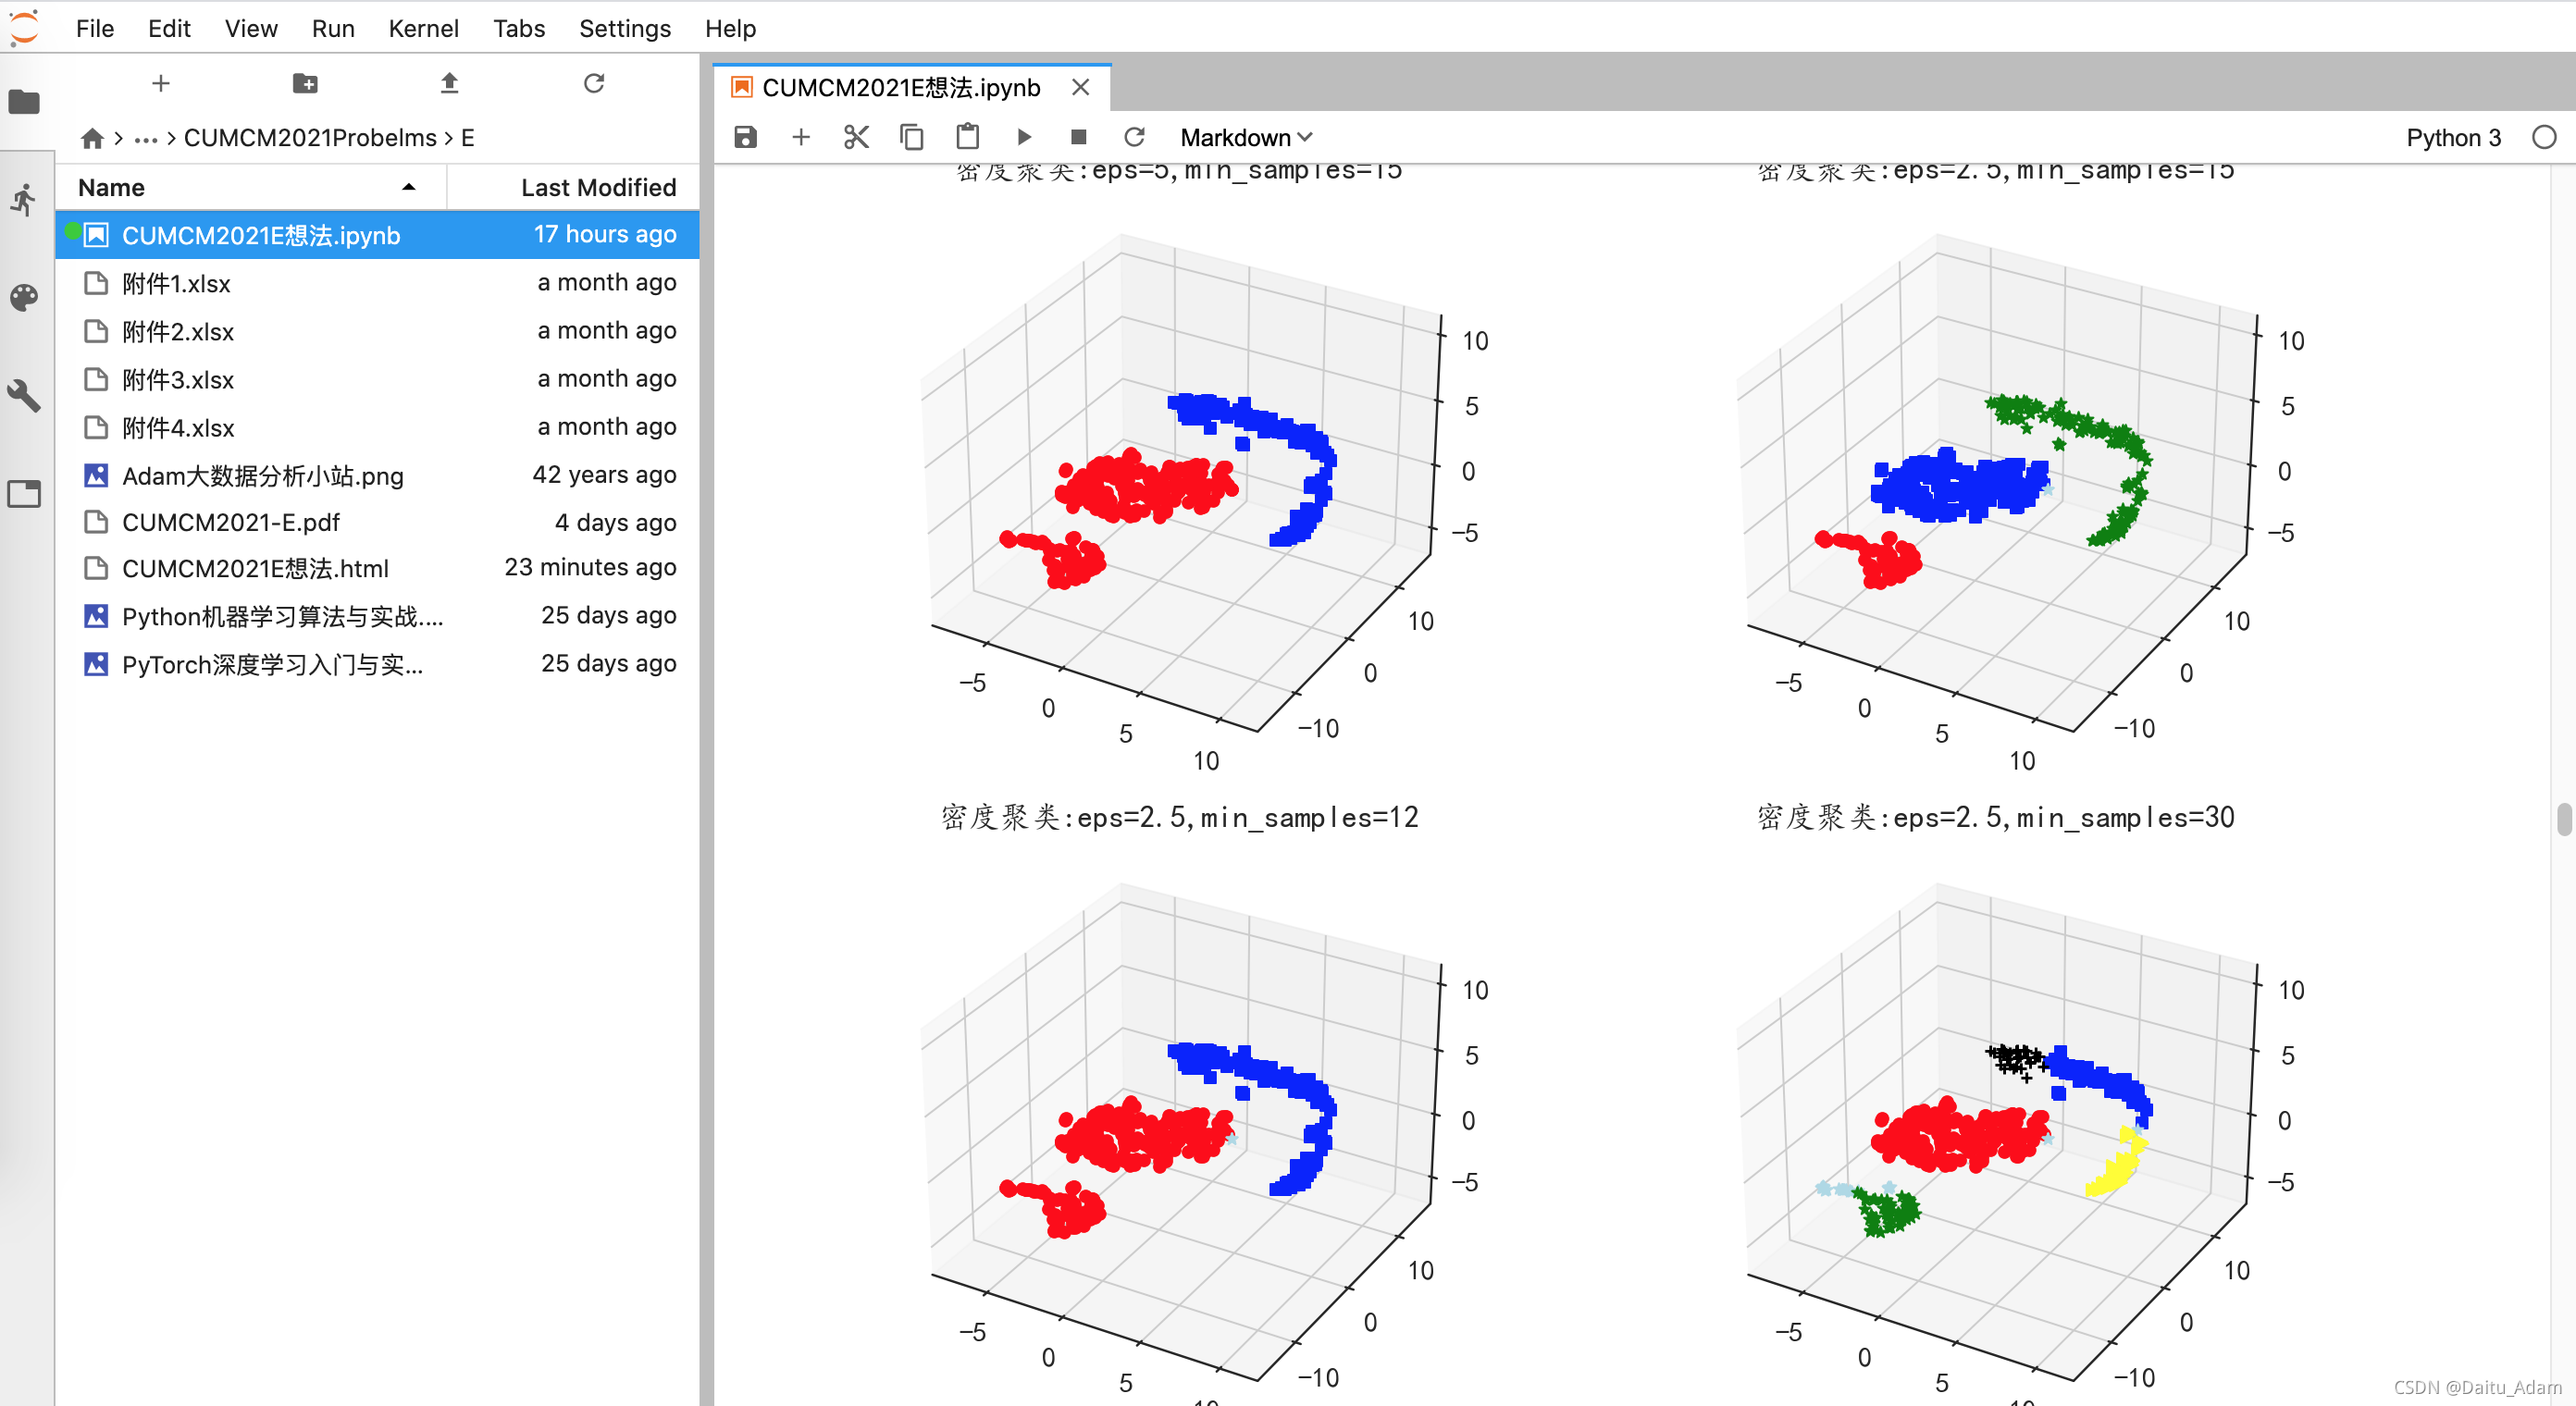Click the eps=2.5, min_samples=30 plot title
This screenshot has height=1406, width=2576.
tap(1996, 817)
